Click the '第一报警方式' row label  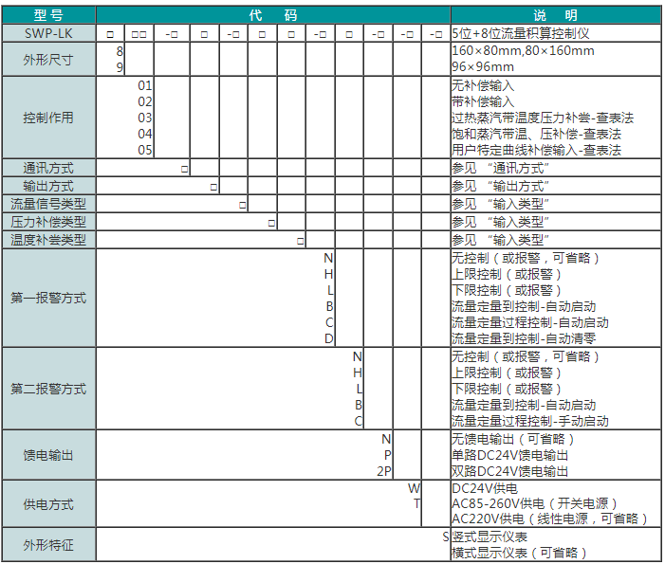tap(48, 298)
